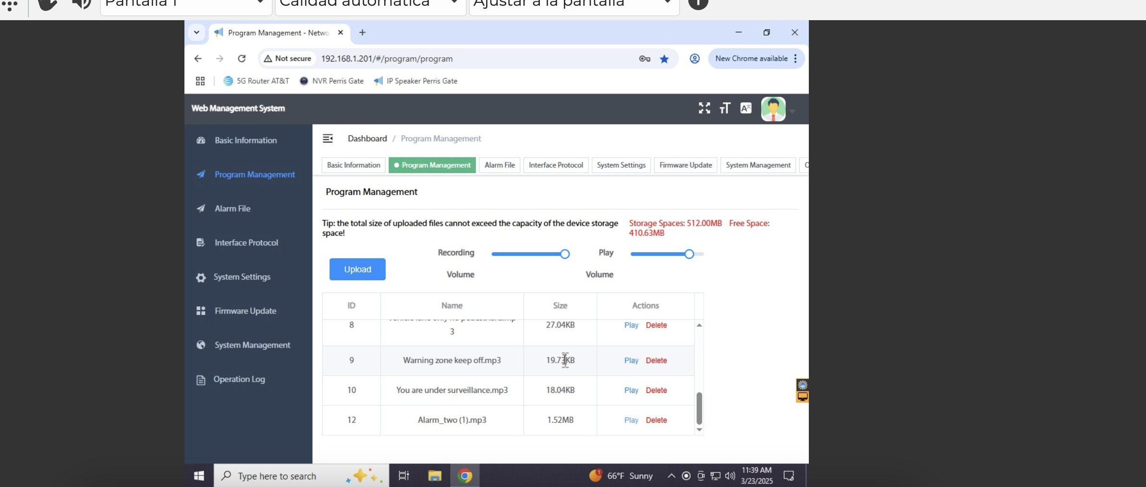
Task: Open Operation Log in sidebar
Action: 239,379
